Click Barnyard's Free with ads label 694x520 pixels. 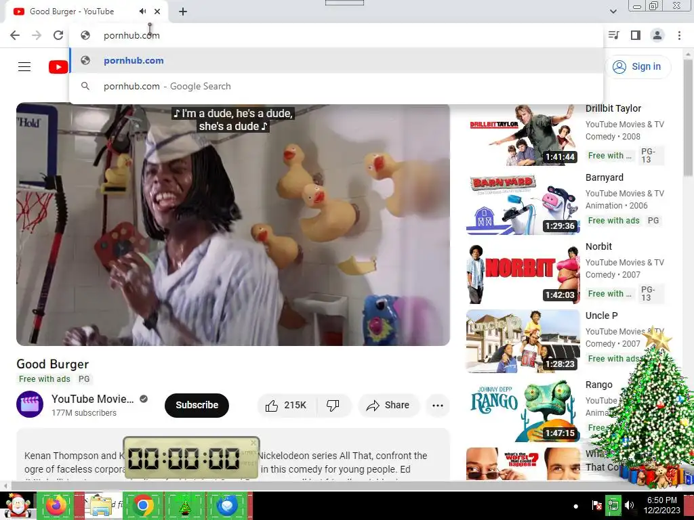pyautogui.click(x=614, y=220)
